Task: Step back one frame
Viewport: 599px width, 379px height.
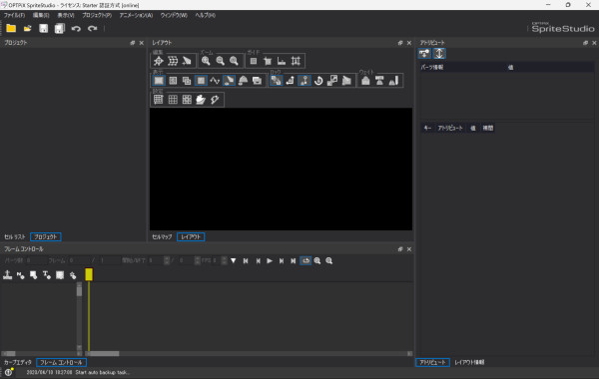Action: 258,260
